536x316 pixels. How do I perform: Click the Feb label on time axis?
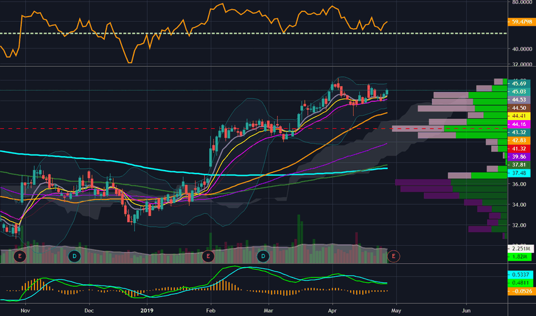coord(210,310)
